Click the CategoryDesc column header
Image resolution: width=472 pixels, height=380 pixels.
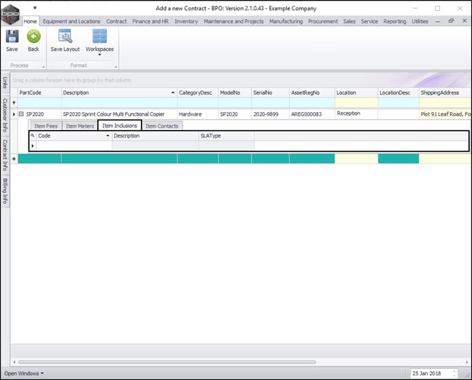click(198, 92)
